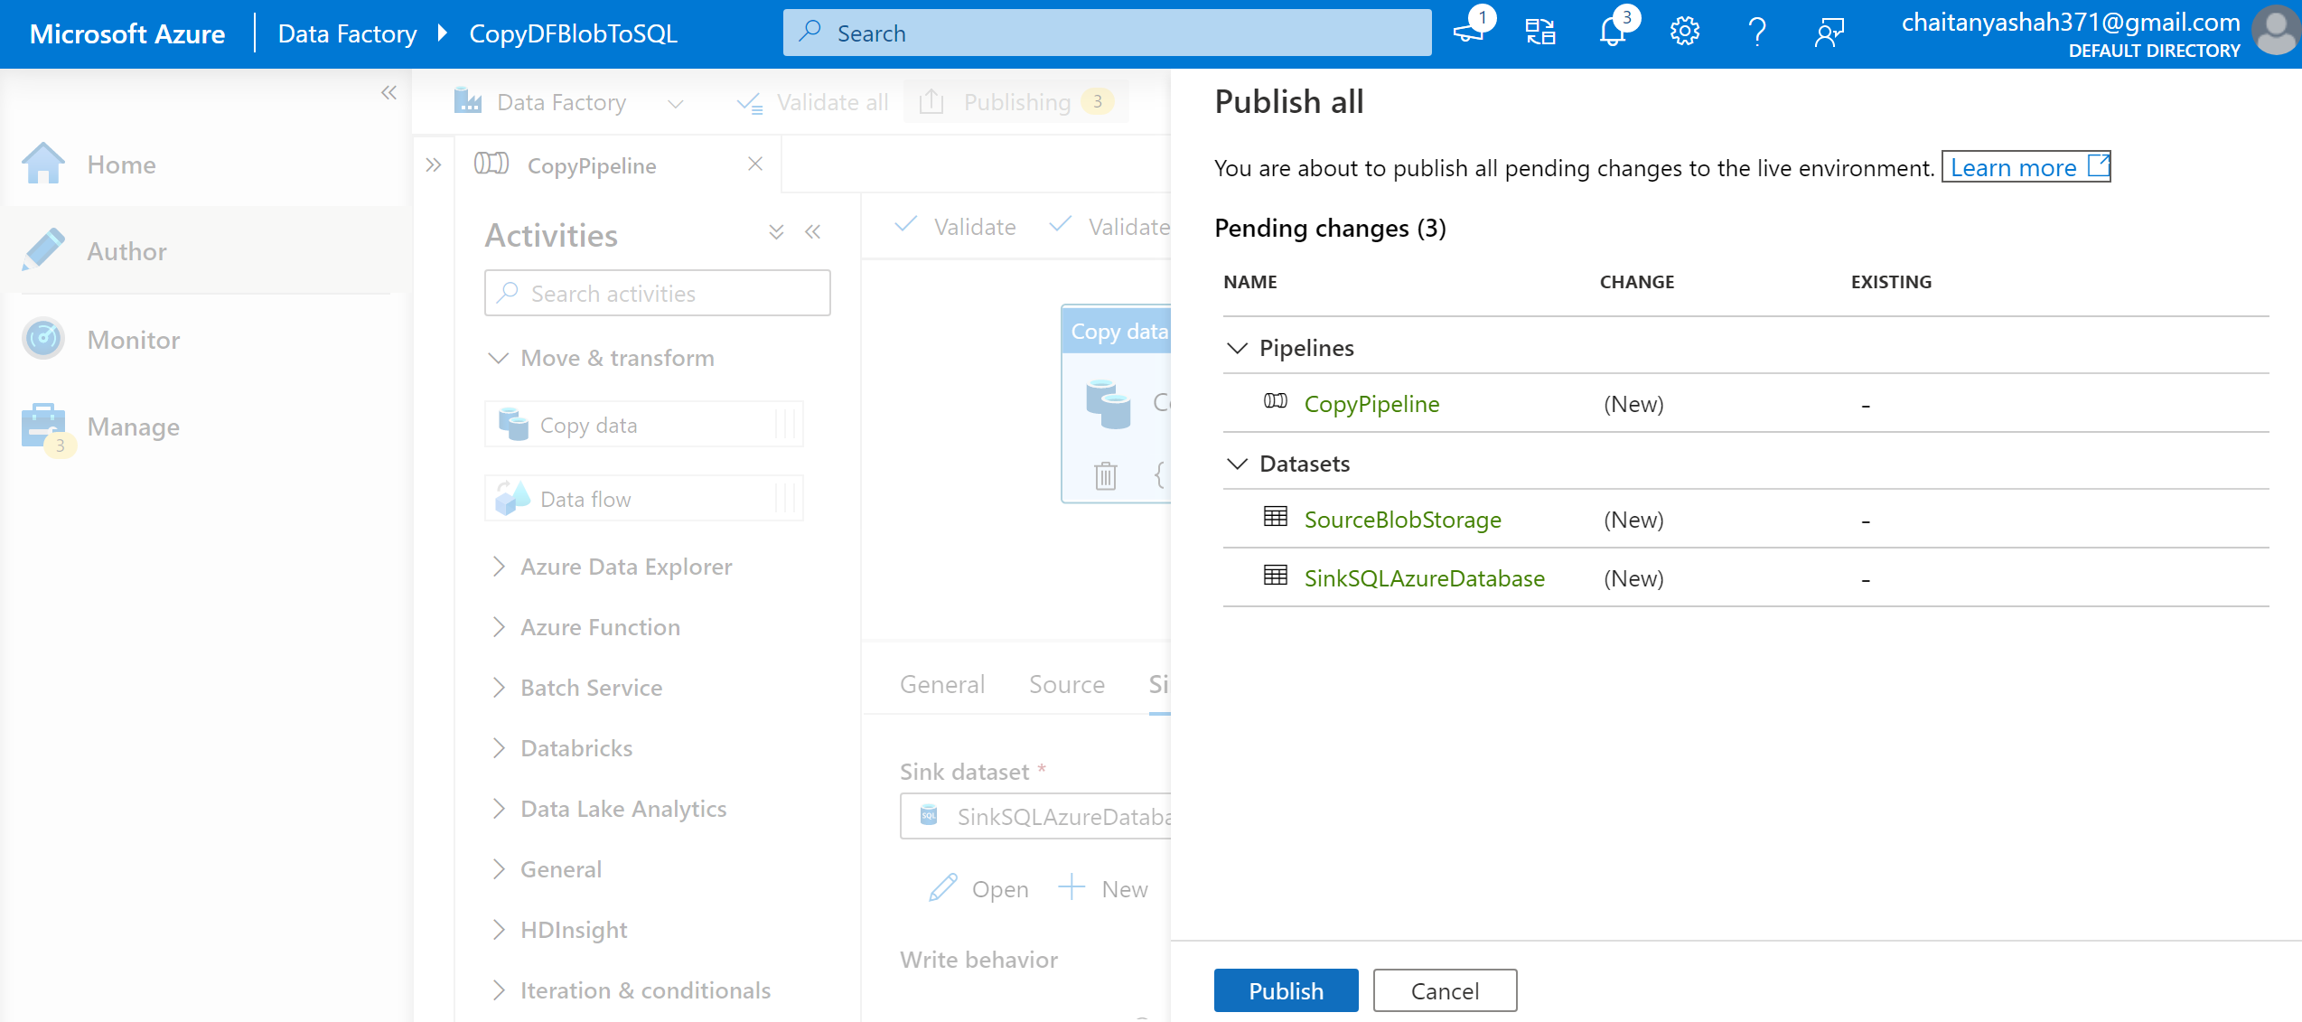The height and width of the screenshot is (1022, 2302).
Task: Close the CopyPipeline tab
Action: (x=755, y=164)
